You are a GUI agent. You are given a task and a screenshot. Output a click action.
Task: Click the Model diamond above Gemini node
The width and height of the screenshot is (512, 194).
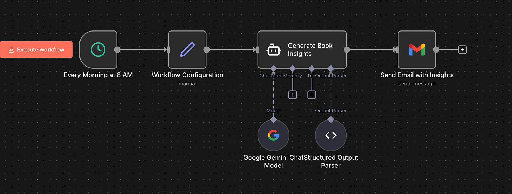click(273, 120)
